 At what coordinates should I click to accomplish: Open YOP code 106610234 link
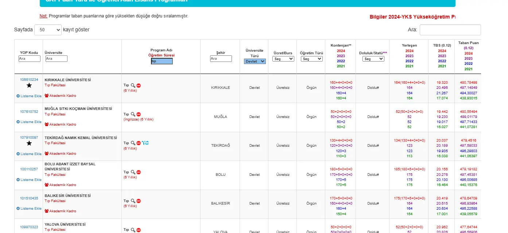click(29, 80)
